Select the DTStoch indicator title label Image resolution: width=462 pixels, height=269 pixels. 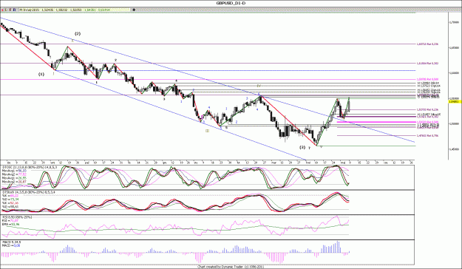[x=29, y=192]
